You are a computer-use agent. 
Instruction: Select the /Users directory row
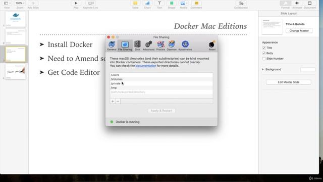pyautogui.click(x=161, y=75)
